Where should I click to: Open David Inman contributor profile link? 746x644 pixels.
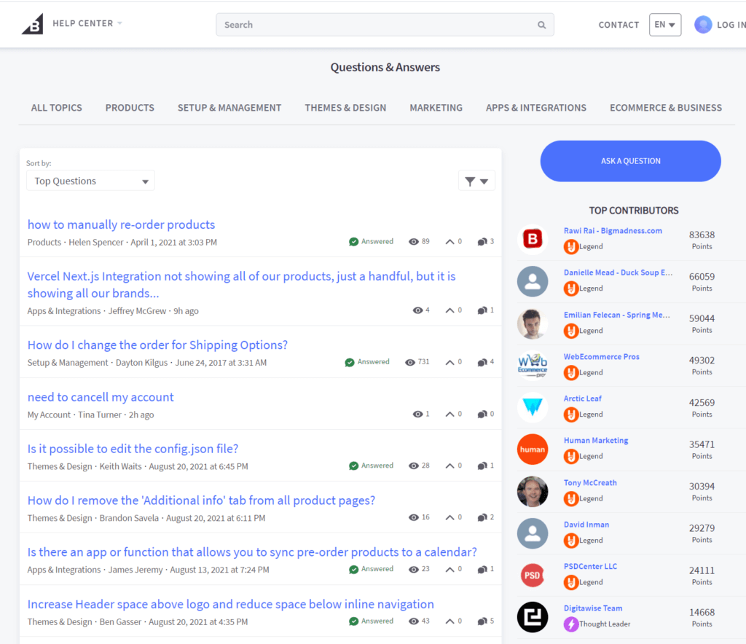(x=586, y=525)
